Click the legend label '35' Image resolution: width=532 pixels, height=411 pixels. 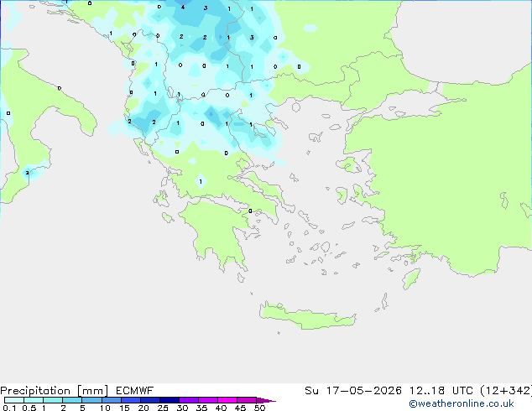[x=201, y=408]
